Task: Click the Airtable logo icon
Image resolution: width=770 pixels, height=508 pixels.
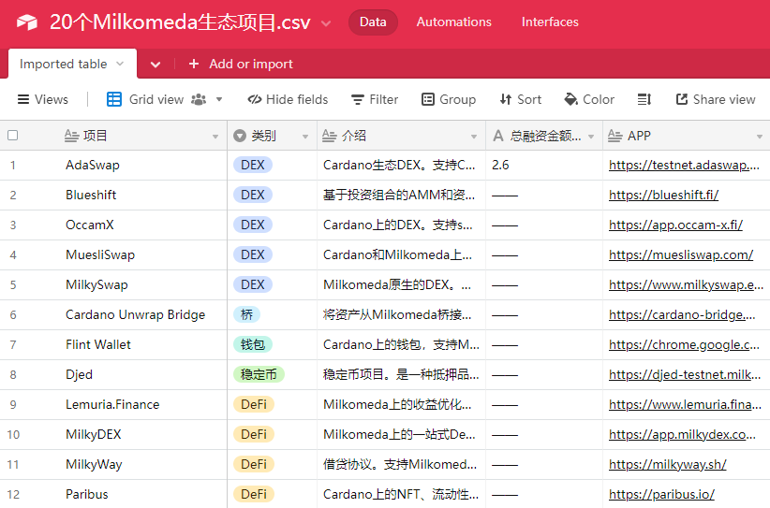Action: point(26,22)
